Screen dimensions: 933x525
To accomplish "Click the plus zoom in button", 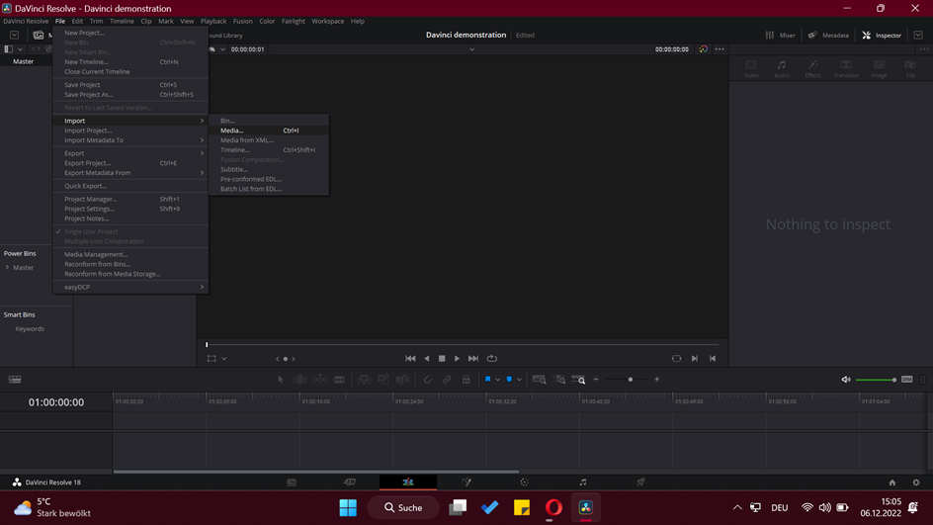I will 657,380.
